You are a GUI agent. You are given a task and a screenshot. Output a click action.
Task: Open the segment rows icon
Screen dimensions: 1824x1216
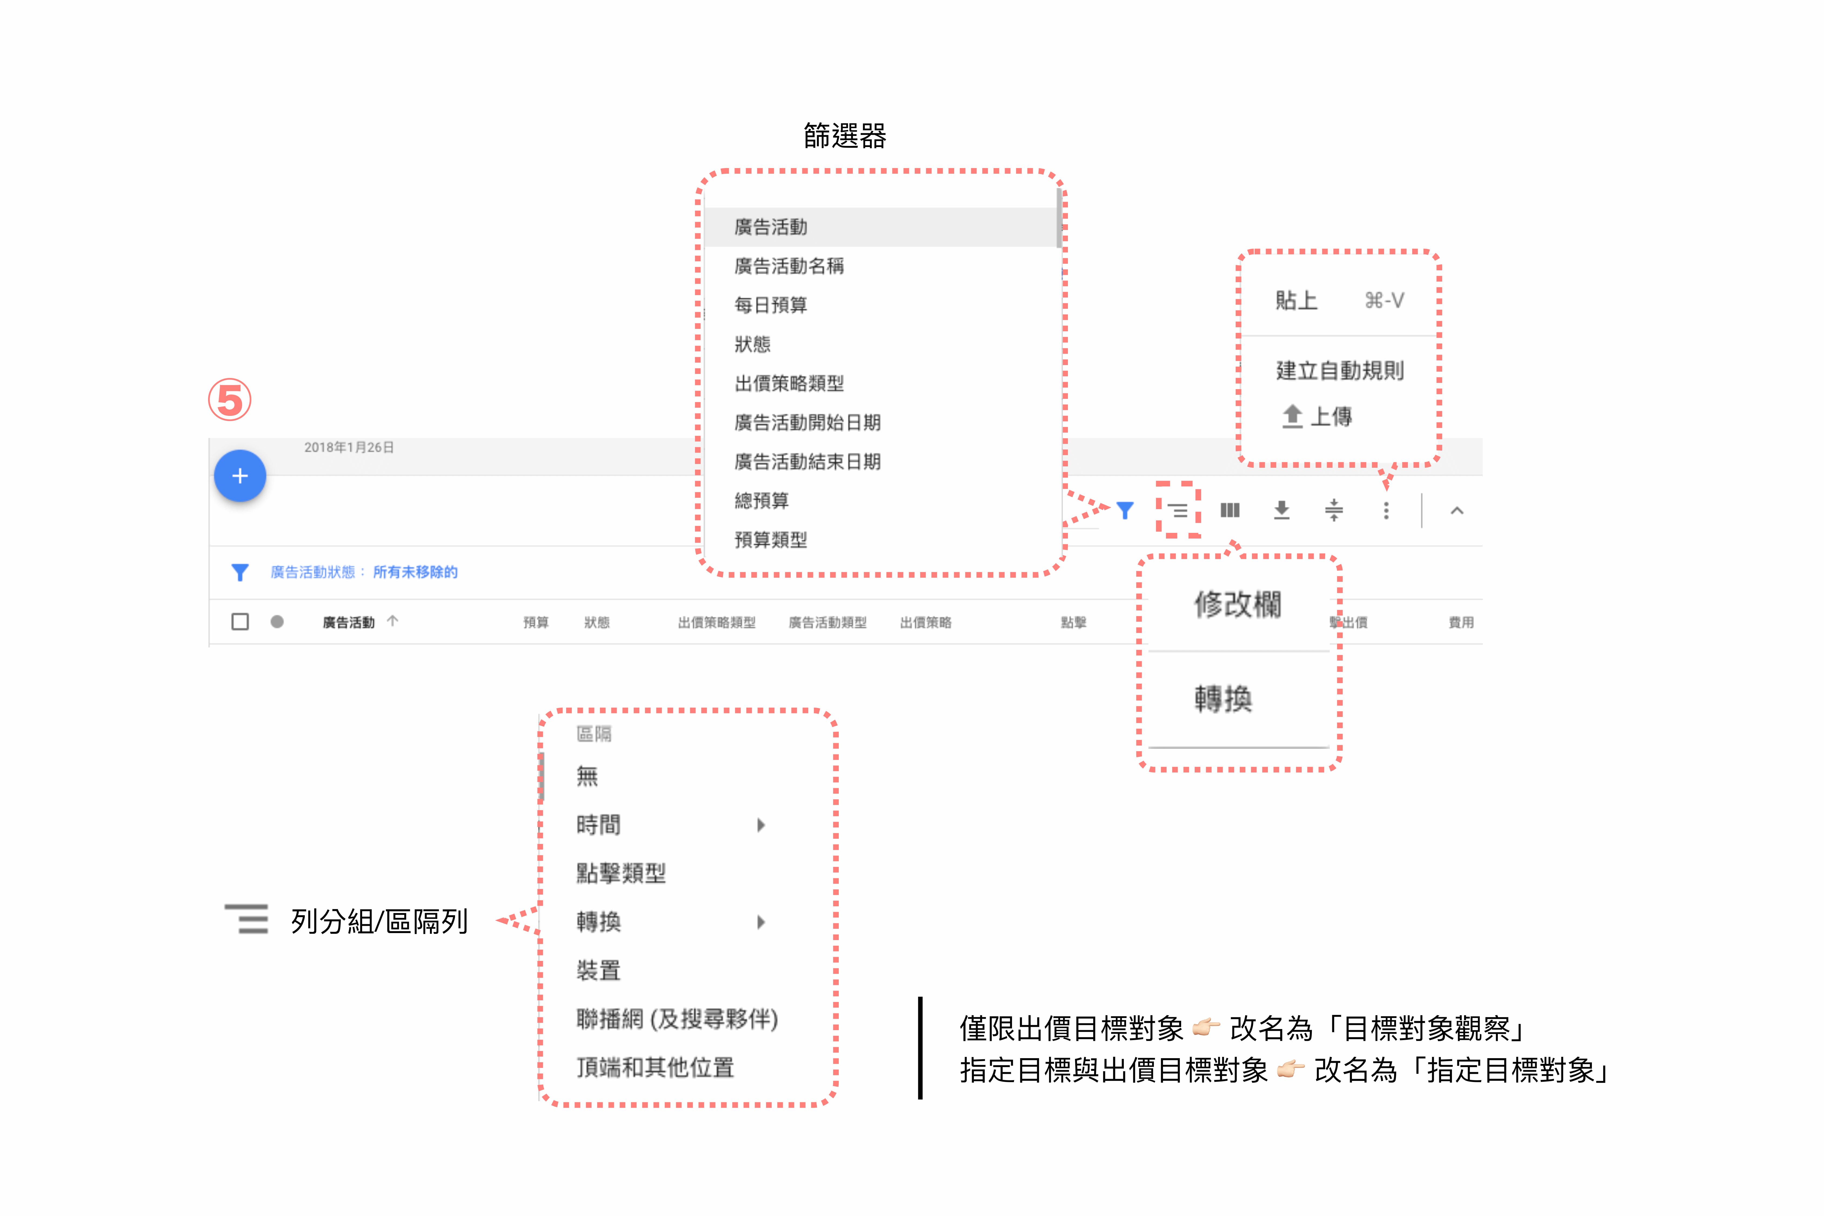tap(1177, 510)
